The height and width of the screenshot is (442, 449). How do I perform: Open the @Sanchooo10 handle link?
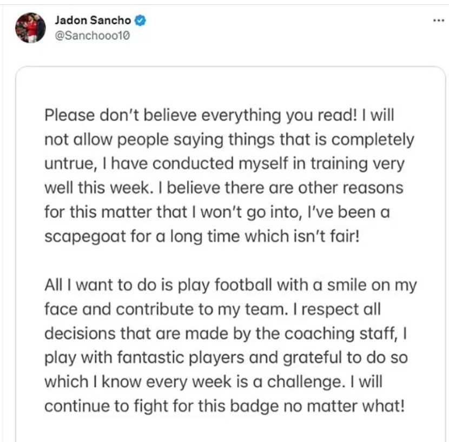pos(93,36)
